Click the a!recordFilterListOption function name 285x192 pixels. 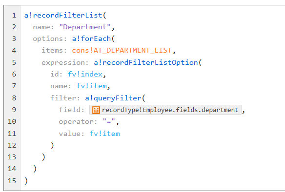(146, 62)
